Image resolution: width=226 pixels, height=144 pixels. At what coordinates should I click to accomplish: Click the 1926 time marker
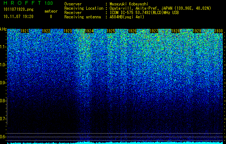pos(133,31)
